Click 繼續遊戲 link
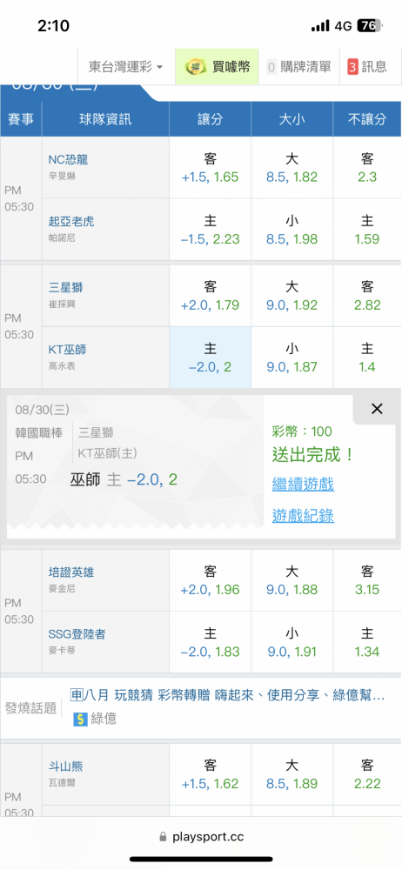 tap(303, 485)
